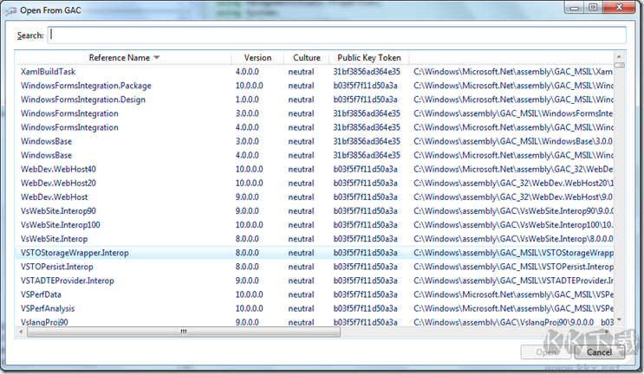The image size is (644, 374).
Task: Click the Version column header
Action: click(x=257, y=58)
